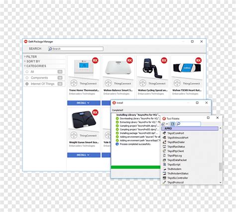This screenshot has width=236, height=212.
Task: Click the TApdRasStatus component icon
Action: (x=164, y=147)
